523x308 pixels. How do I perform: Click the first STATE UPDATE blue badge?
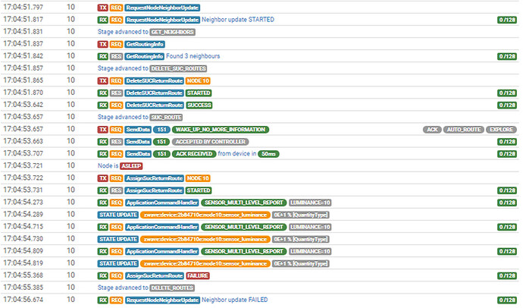pyautogui.click(x=118, y=215)
